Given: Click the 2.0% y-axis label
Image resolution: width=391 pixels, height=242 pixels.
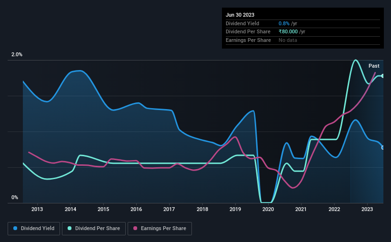Looking at the screenshot, I should (x=17, y=54).
